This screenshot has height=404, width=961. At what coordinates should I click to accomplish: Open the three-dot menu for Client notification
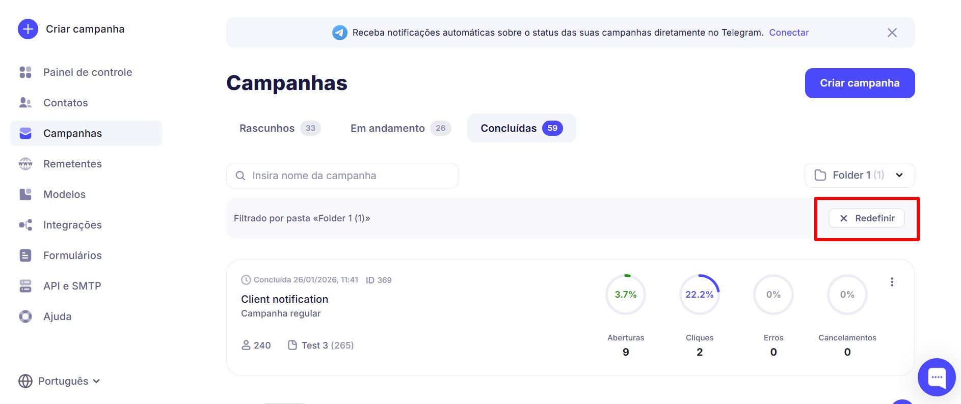tap(892, 282)
